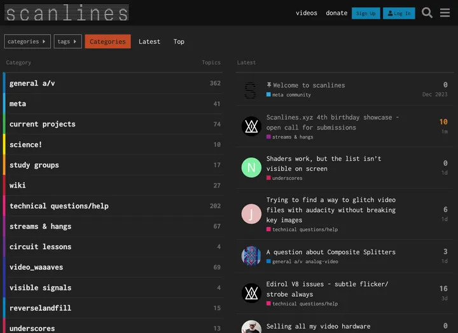
Task: Switch to the Top tab
Action: click(179, 41)
